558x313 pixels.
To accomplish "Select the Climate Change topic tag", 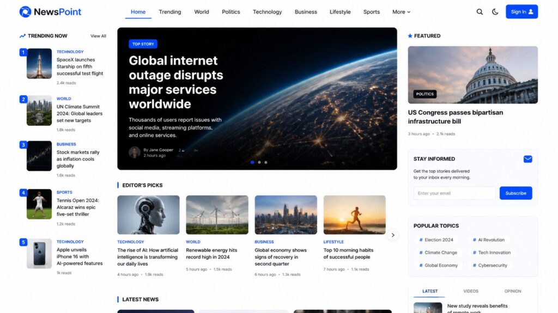I will [438, 253].
